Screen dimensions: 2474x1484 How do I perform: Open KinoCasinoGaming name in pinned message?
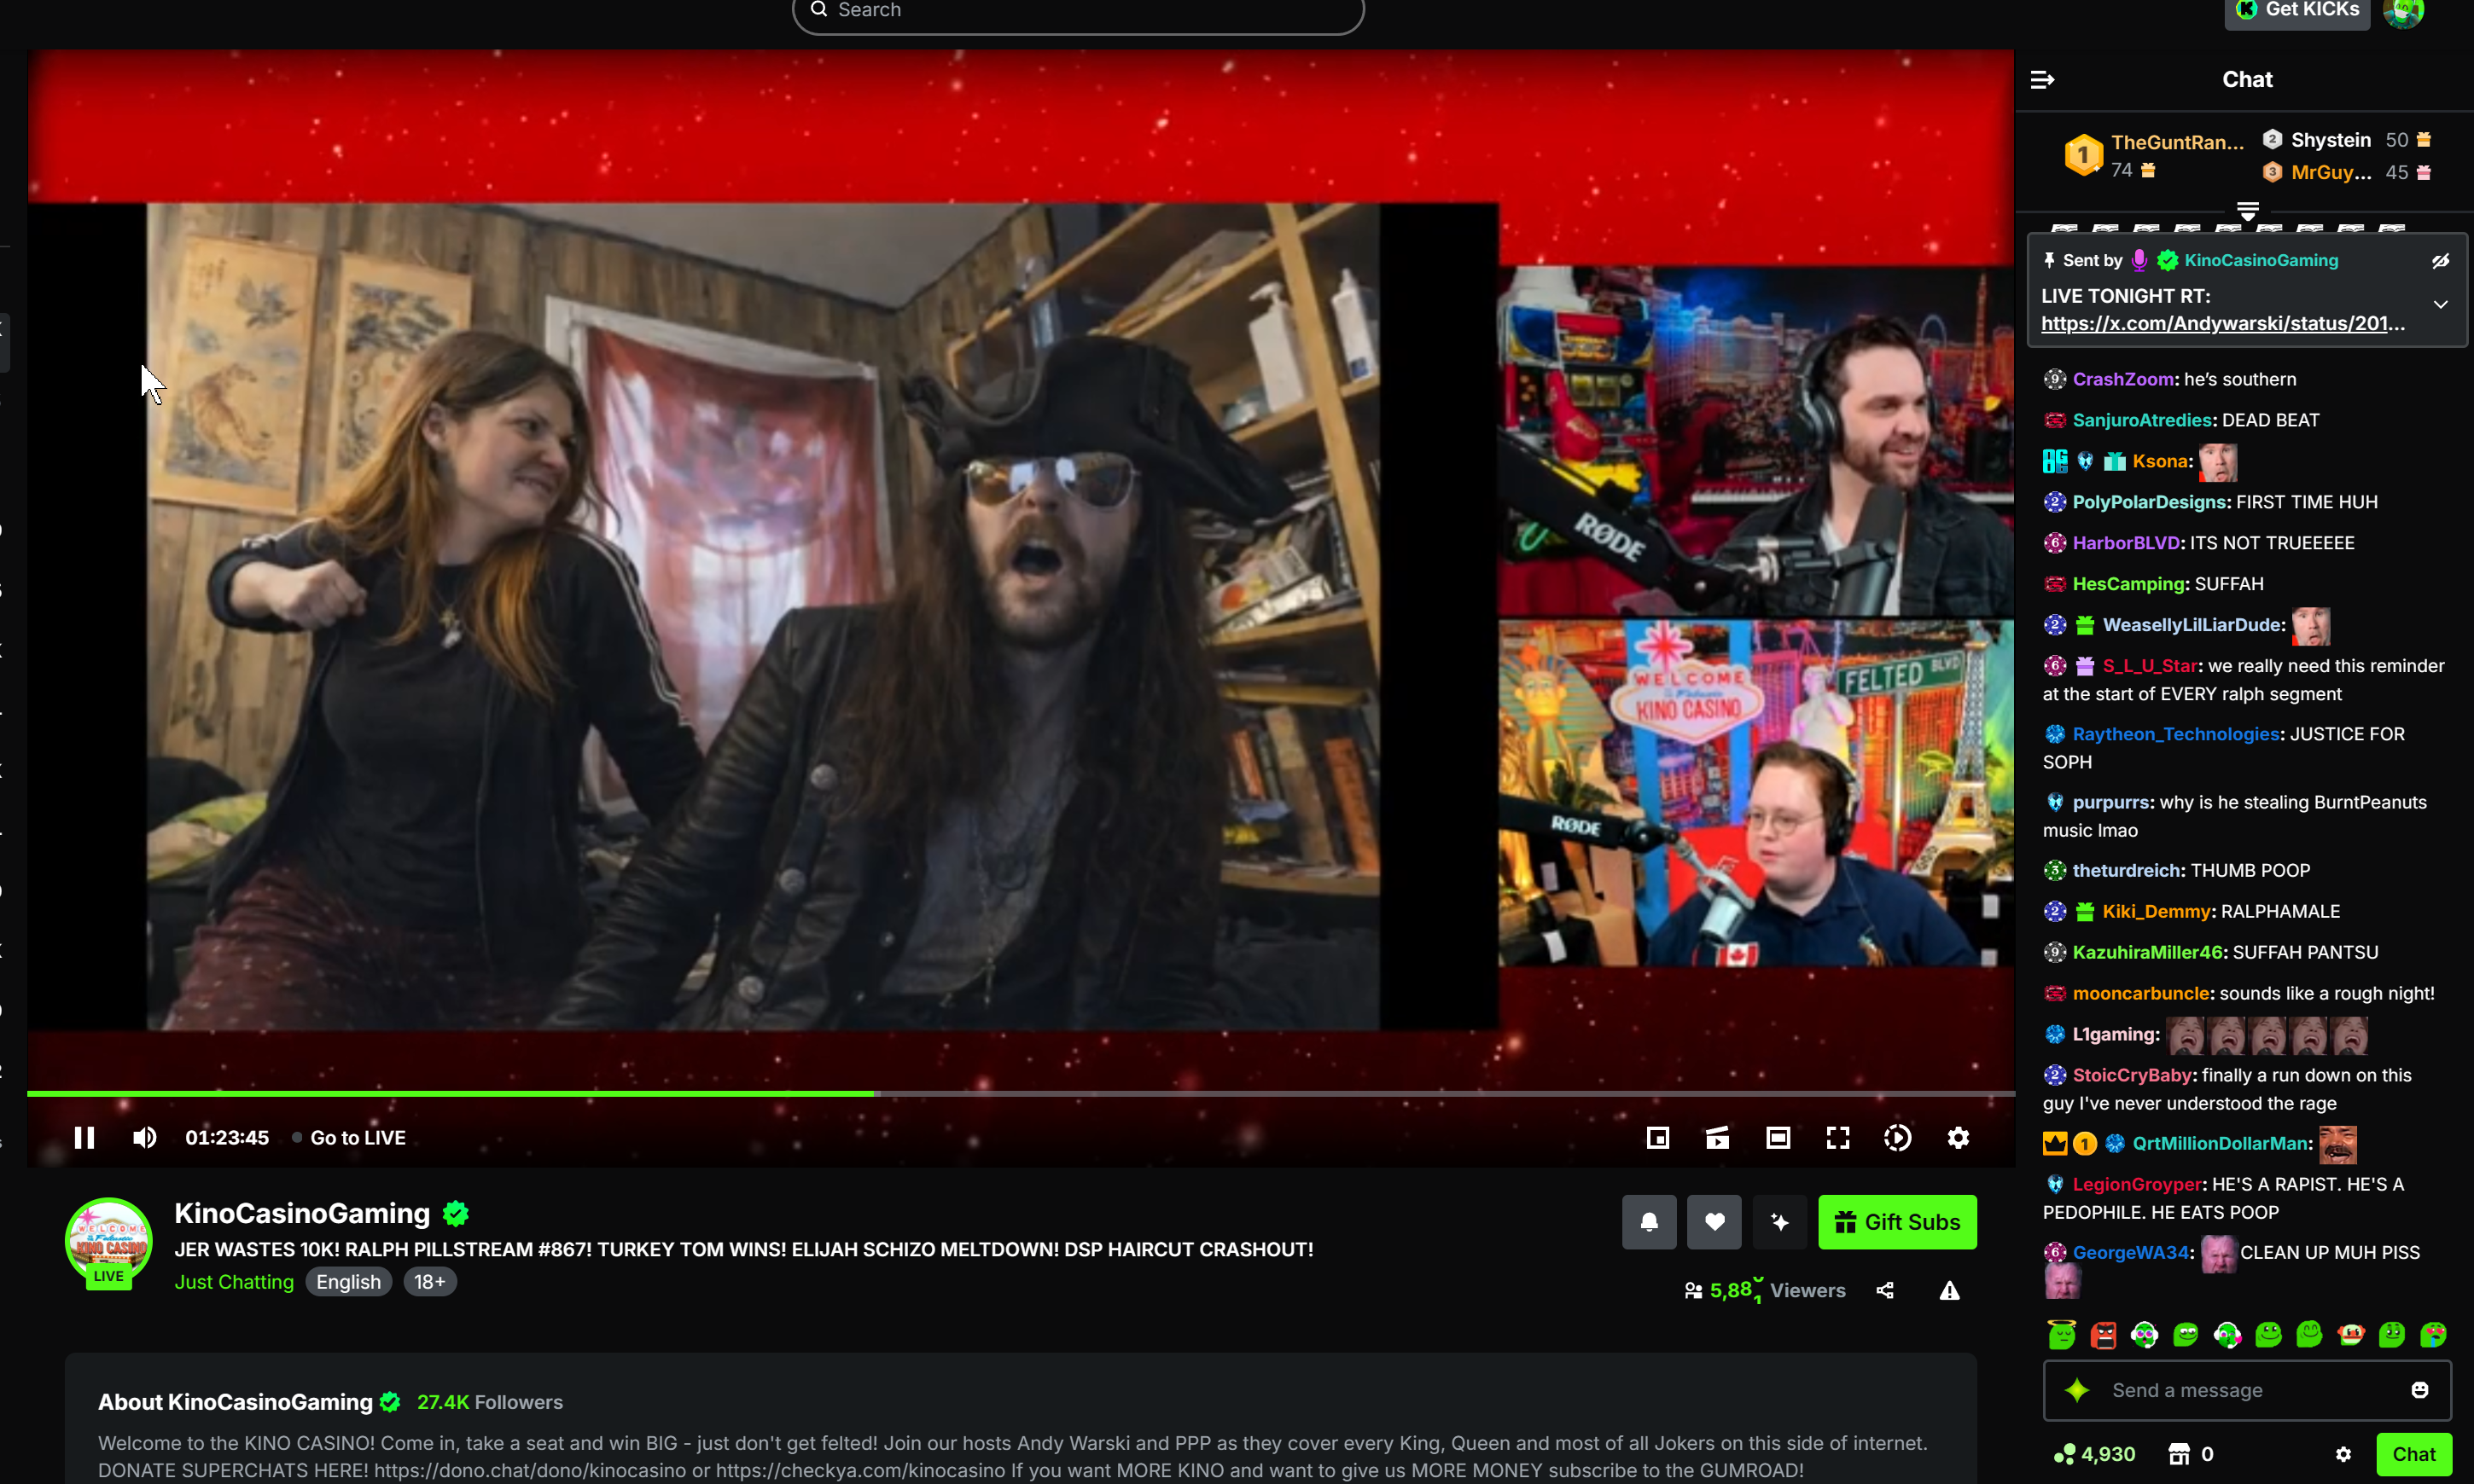(2261, 261)
